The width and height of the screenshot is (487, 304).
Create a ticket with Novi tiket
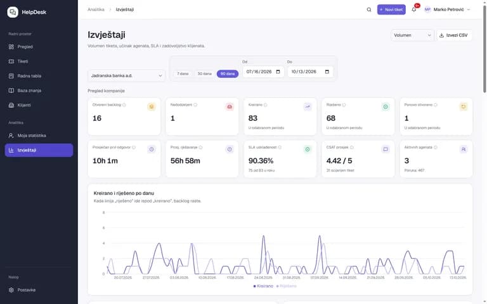click(391, 9)
